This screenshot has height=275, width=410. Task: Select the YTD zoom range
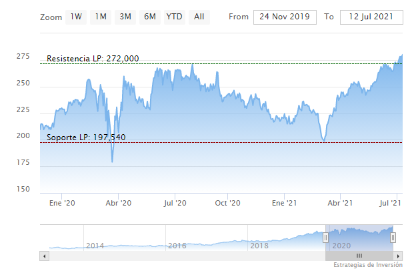(174, 17)
